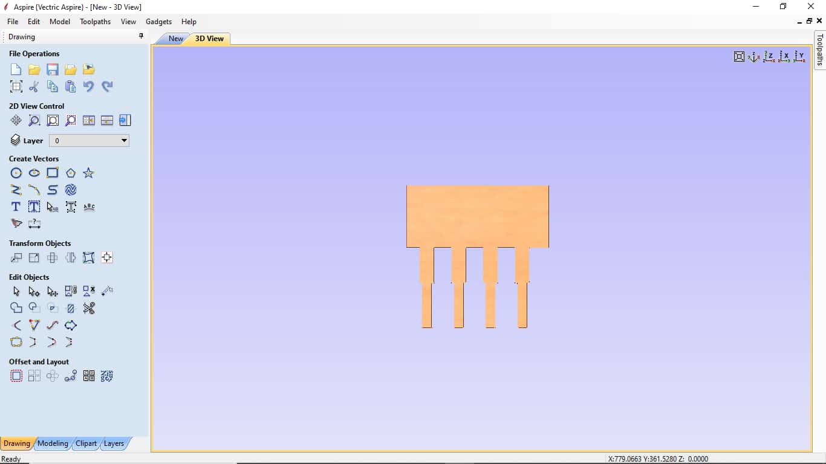Switch to the Layers tab
This screenshot has width=826, height=464.
pos(114,443)
